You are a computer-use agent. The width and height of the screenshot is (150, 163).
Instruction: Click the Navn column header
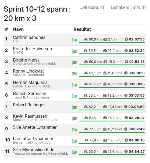[x=18, y=29]
